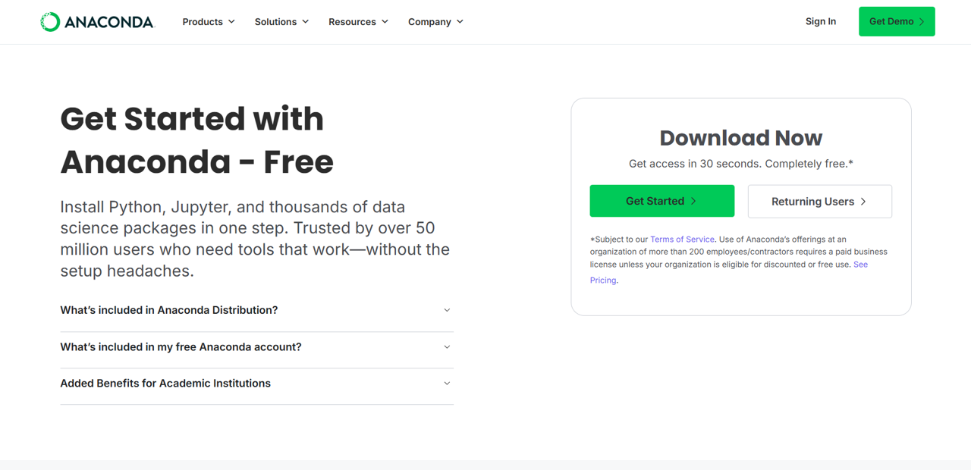Click the chevron arrow inside Get Demo
The width and height of the screenshot is (971, 470).
(920, 21)
